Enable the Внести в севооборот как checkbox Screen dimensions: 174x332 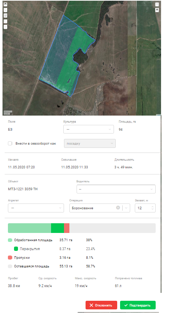coord(10,143)
